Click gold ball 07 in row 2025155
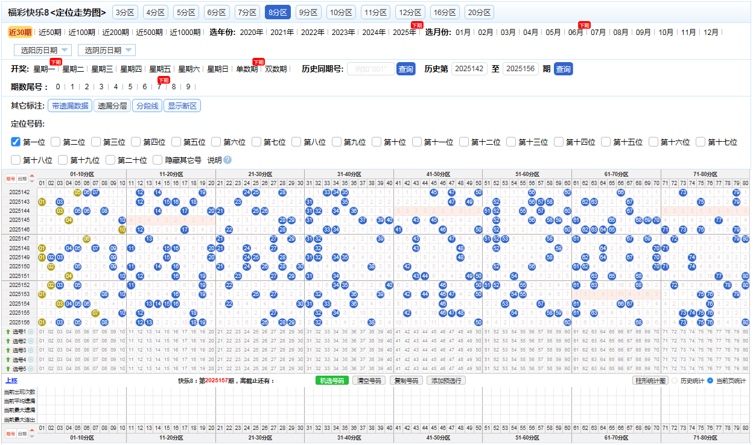 (95, 313)
